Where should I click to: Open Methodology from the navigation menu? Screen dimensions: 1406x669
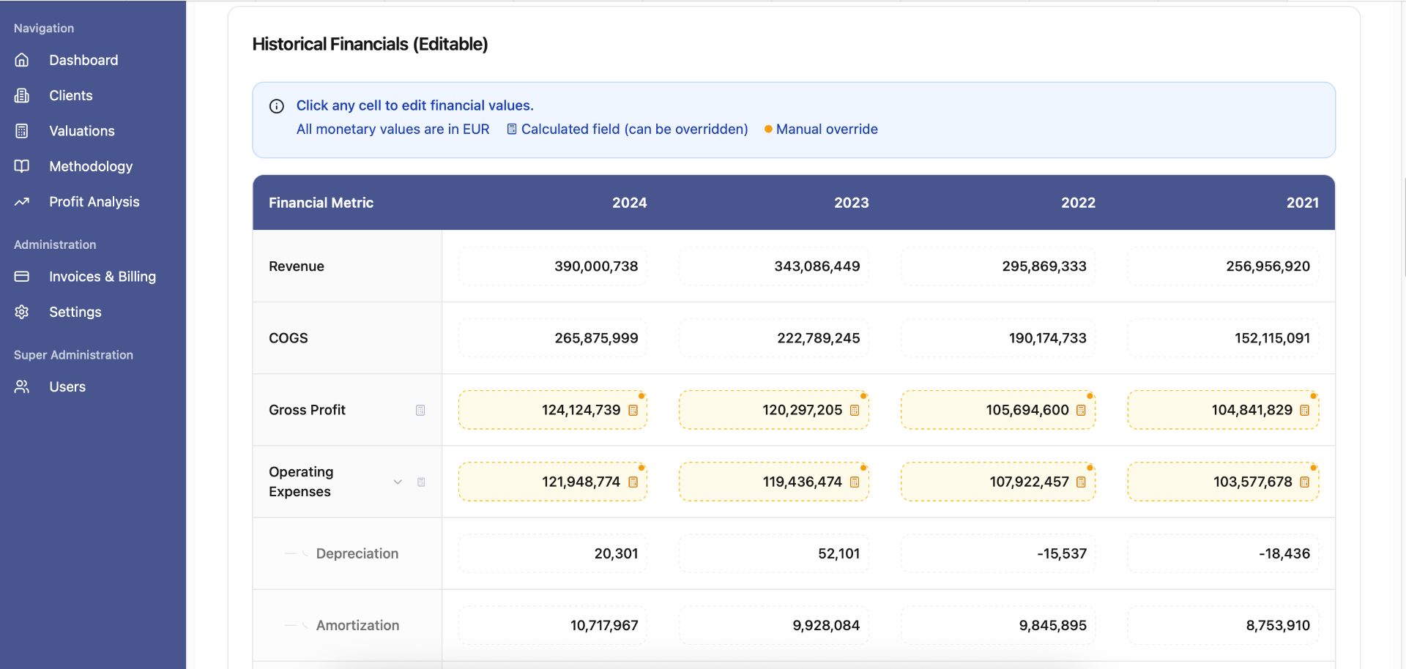point(22,166)
